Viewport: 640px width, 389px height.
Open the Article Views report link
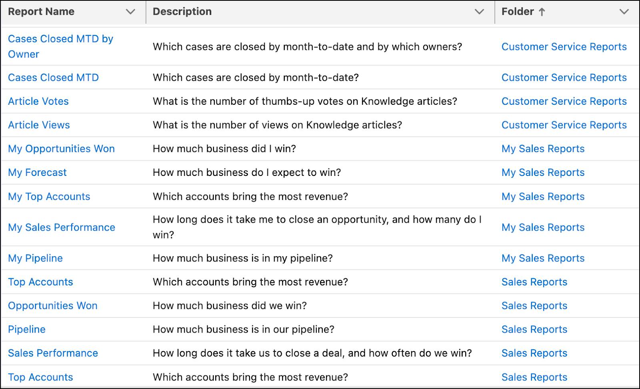coord(39,125)
